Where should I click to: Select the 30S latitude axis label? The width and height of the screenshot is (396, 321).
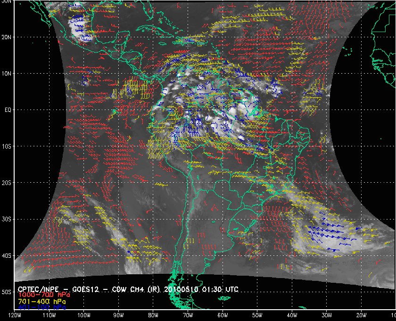[7, 220]
